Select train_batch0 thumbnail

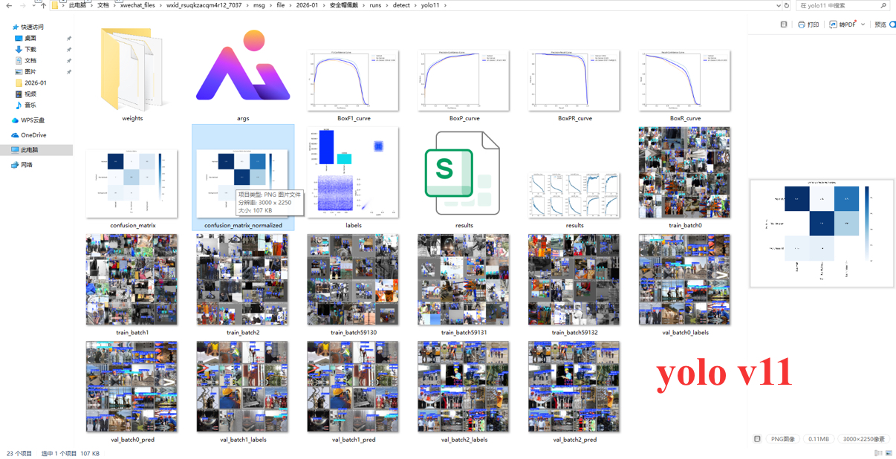point(684,172)
